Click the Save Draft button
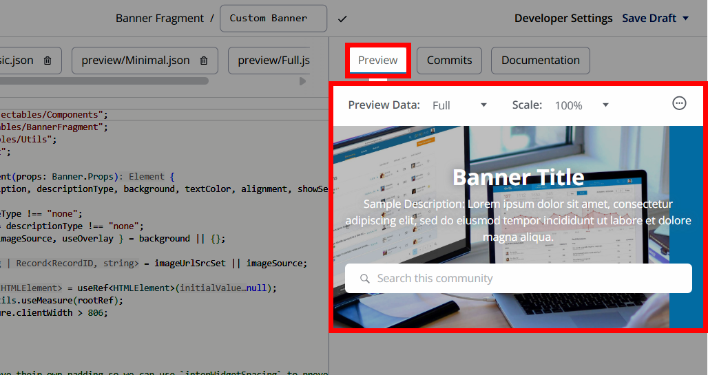 tap(649, 19)
